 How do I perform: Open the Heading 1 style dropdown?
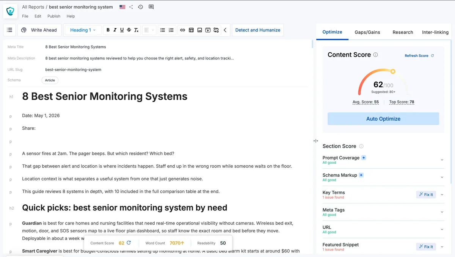pyautogui.click(x=83, y=30)
